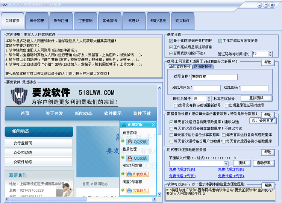Click the browser pane scroll-down arrow
282x203 pixels.
point(159,194)
